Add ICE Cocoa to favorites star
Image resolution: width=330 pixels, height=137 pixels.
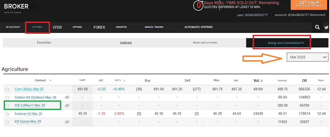[7, 122]
